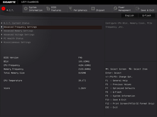
Task: Expand arrow beside M.I.T. Current Status
Action: pyautogui.click(x=2, y=23)
